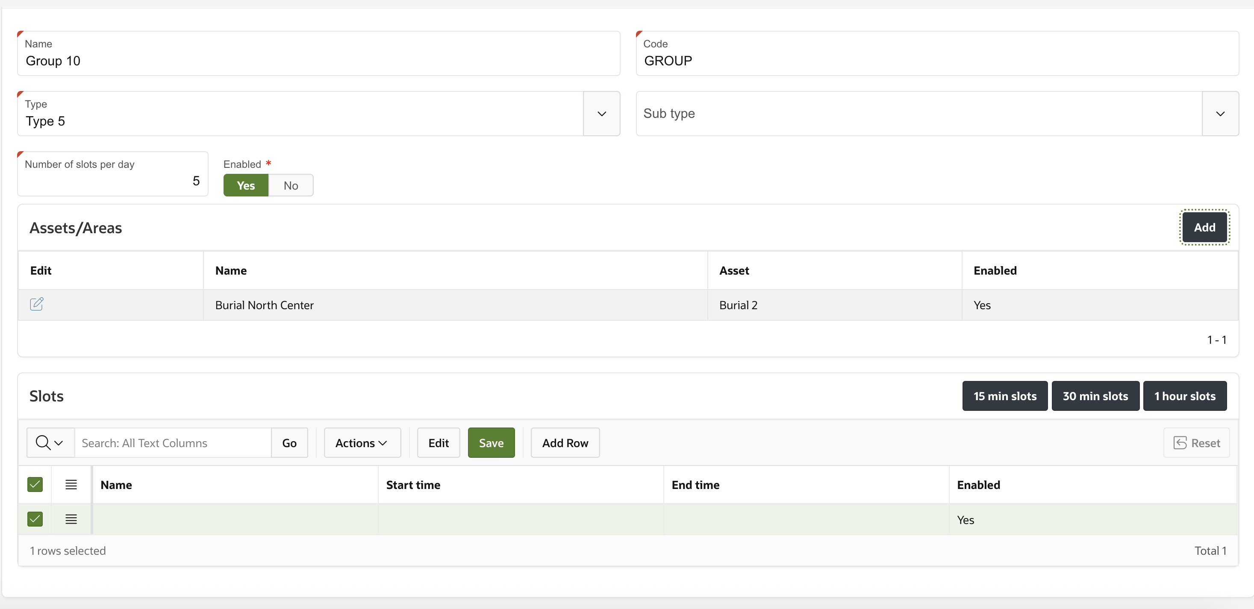Set Enabled to No
Screen dimensions: 1254x609
(x=291, y=185)
